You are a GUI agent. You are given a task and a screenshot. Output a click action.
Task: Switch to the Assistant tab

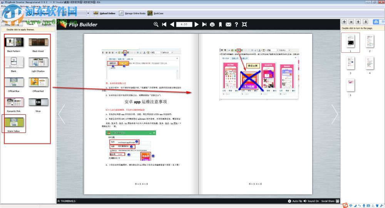(35, 21)
